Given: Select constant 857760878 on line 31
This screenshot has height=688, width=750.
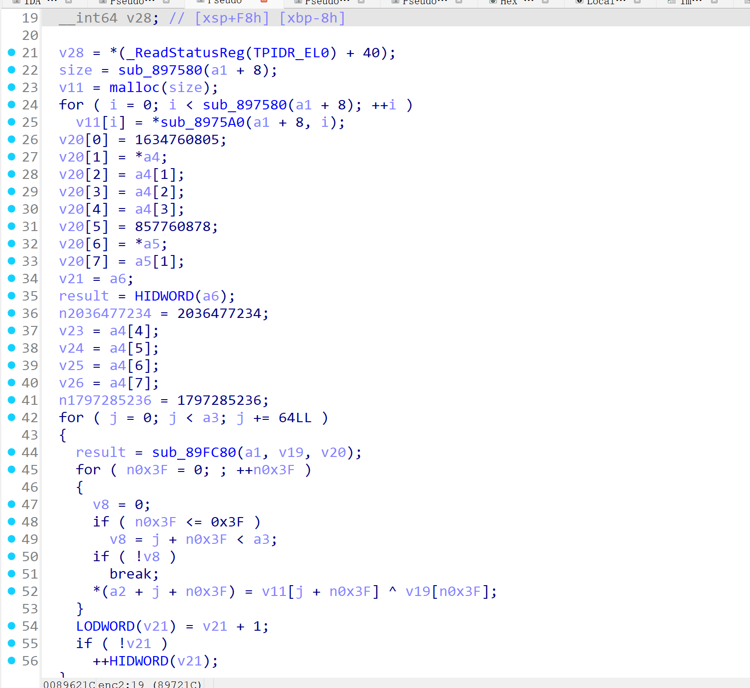Looking at the screenshot, I should coord(176,226).
